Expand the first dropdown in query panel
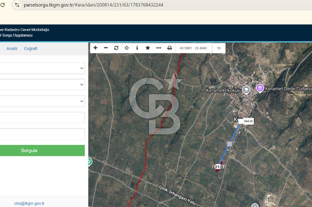The height and width of the screenshot is (207, 312). [x=42, y=68]
